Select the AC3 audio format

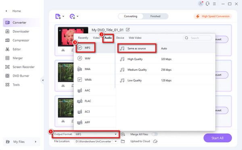pyautogui.click(x=95, y=112)
